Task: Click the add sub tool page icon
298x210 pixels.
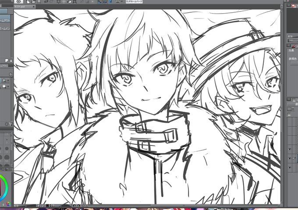Action: coord(7,61)
